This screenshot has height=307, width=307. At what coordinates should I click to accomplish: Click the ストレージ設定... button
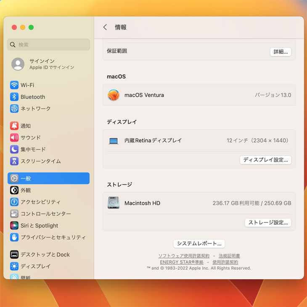click(x=268, y=222)
